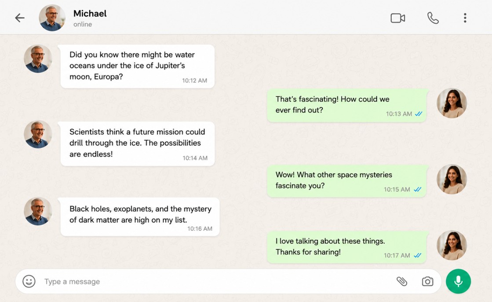The image size is (492, 302).
Task: Open the three-dot more options menu
Action: 465,18
